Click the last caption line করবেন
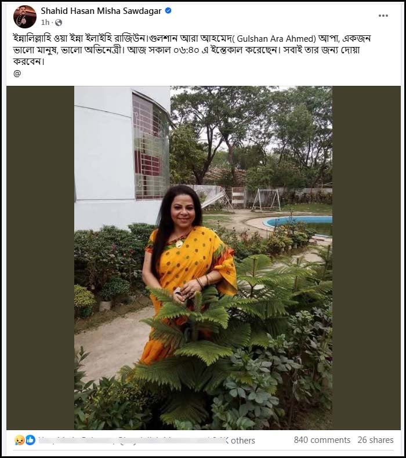The height and width of the screenshot is (458, 406). click(28, 62)
